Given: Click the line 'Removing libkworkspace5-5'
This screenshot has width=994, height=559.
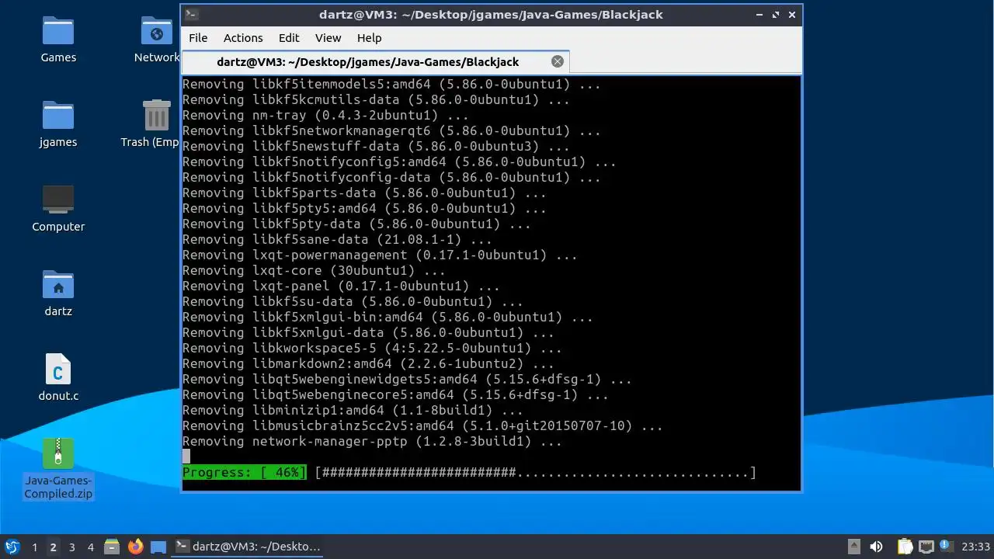Looking at the screenshot, I should tap(372, 348).
